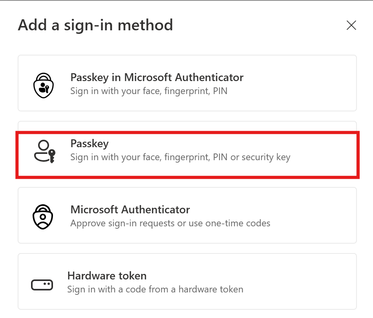The height and width of the screenshot is (318, 373).
Task: Click 'Approve sign-in requests or use one-time codes'
Action: pyautogui.click(x=170, y=223)
